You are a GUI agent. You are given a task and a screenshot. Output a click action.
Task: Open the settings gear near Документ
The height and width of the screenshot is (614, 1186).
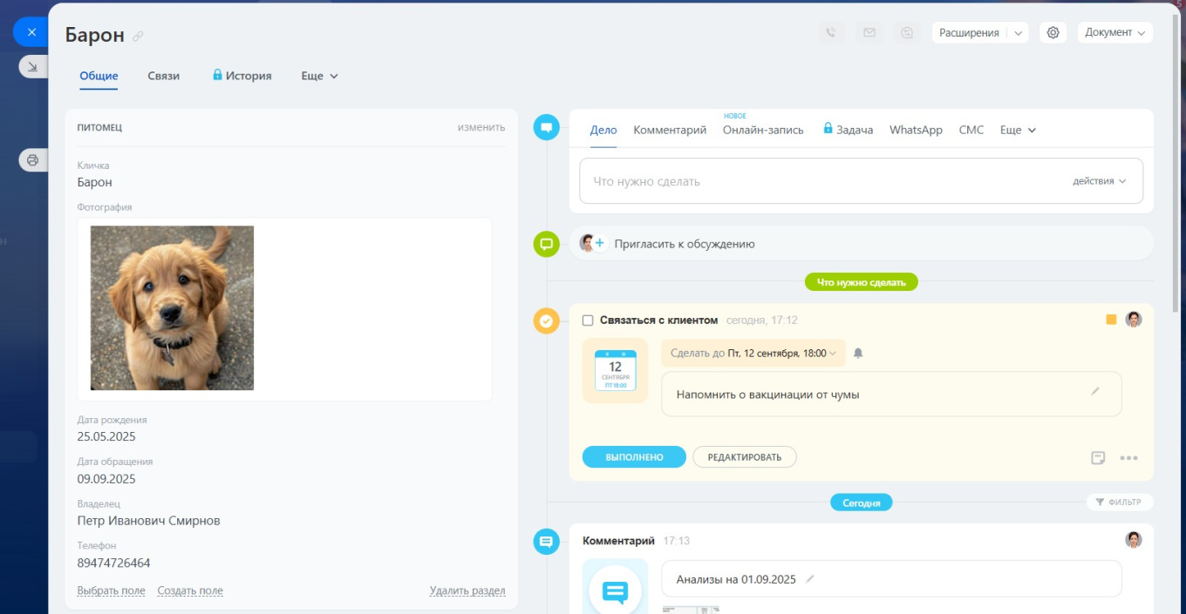[1053, 32]
